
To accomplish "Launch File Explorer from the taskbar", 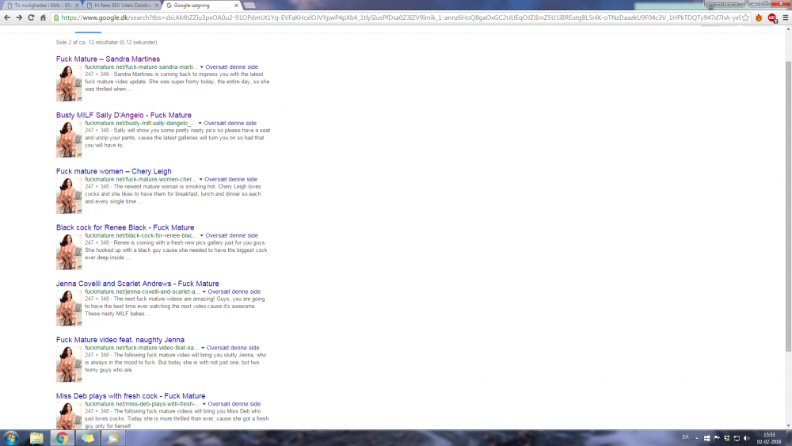I will click(x=36, y=438).
